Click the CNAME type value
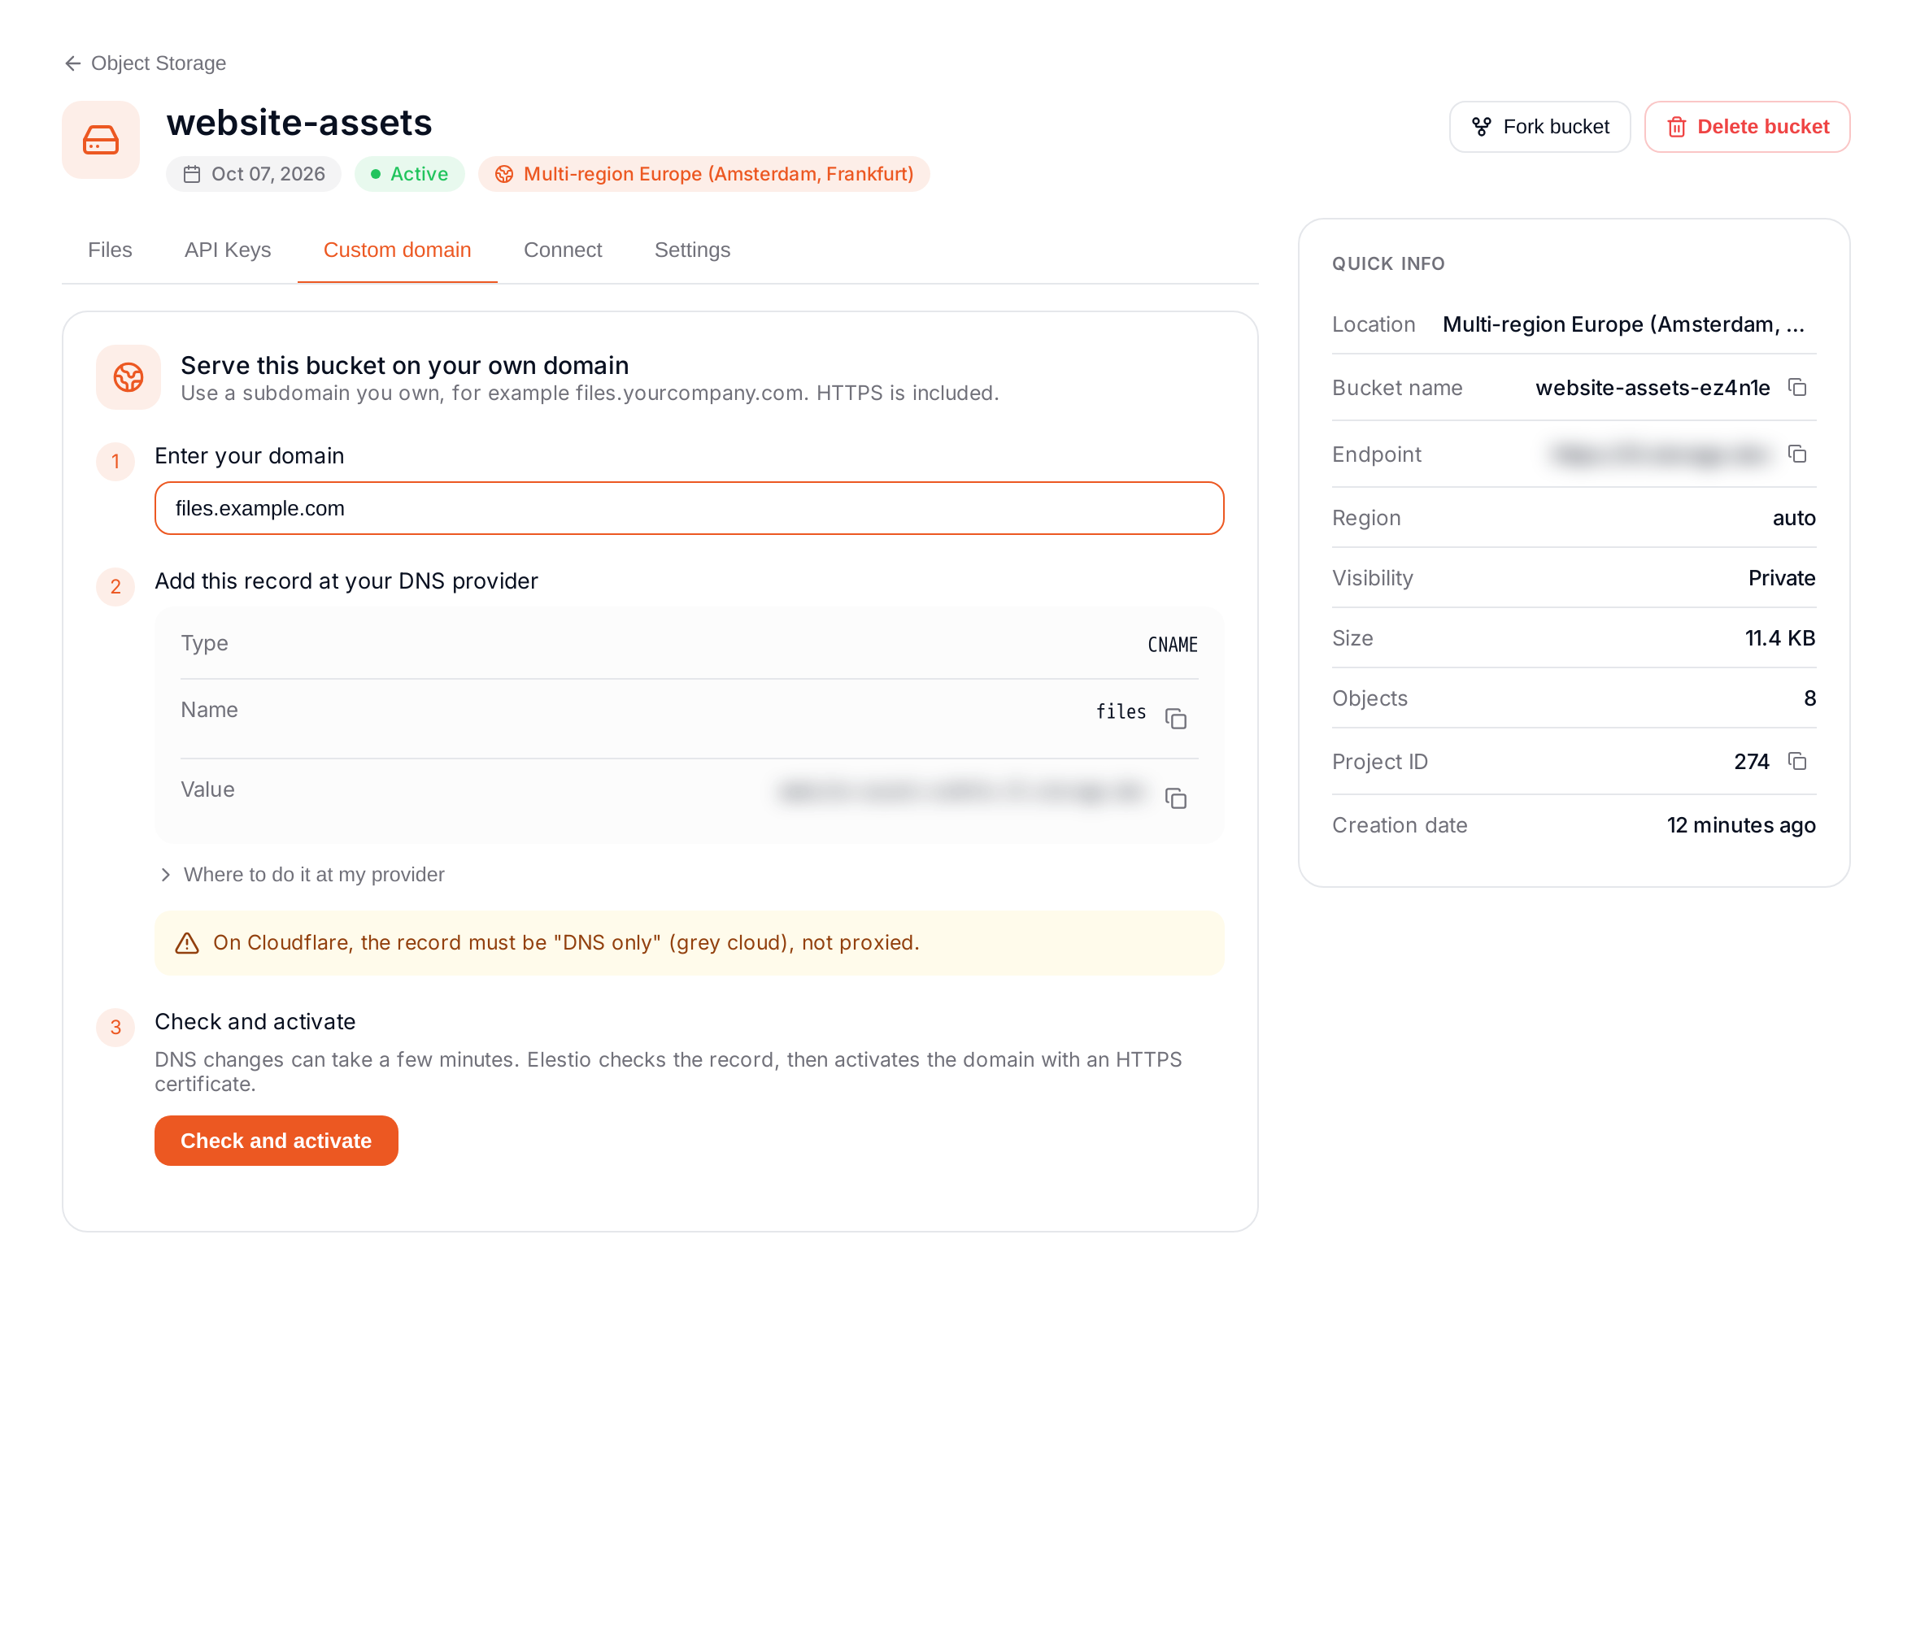 (1172, 645)
